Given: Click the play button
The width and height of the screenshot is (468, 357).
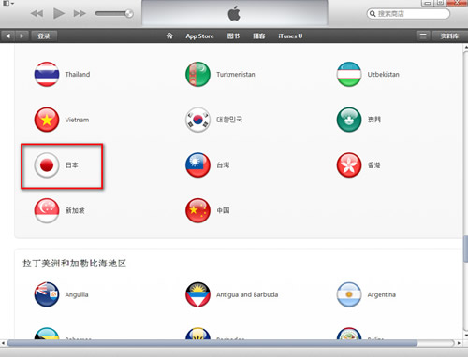Looking at the screenshot, I should tap(59, 13).
